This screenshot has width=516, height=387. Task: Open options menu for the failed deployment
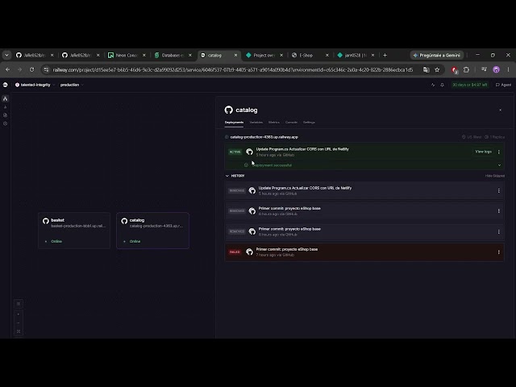tap(499, 252)
